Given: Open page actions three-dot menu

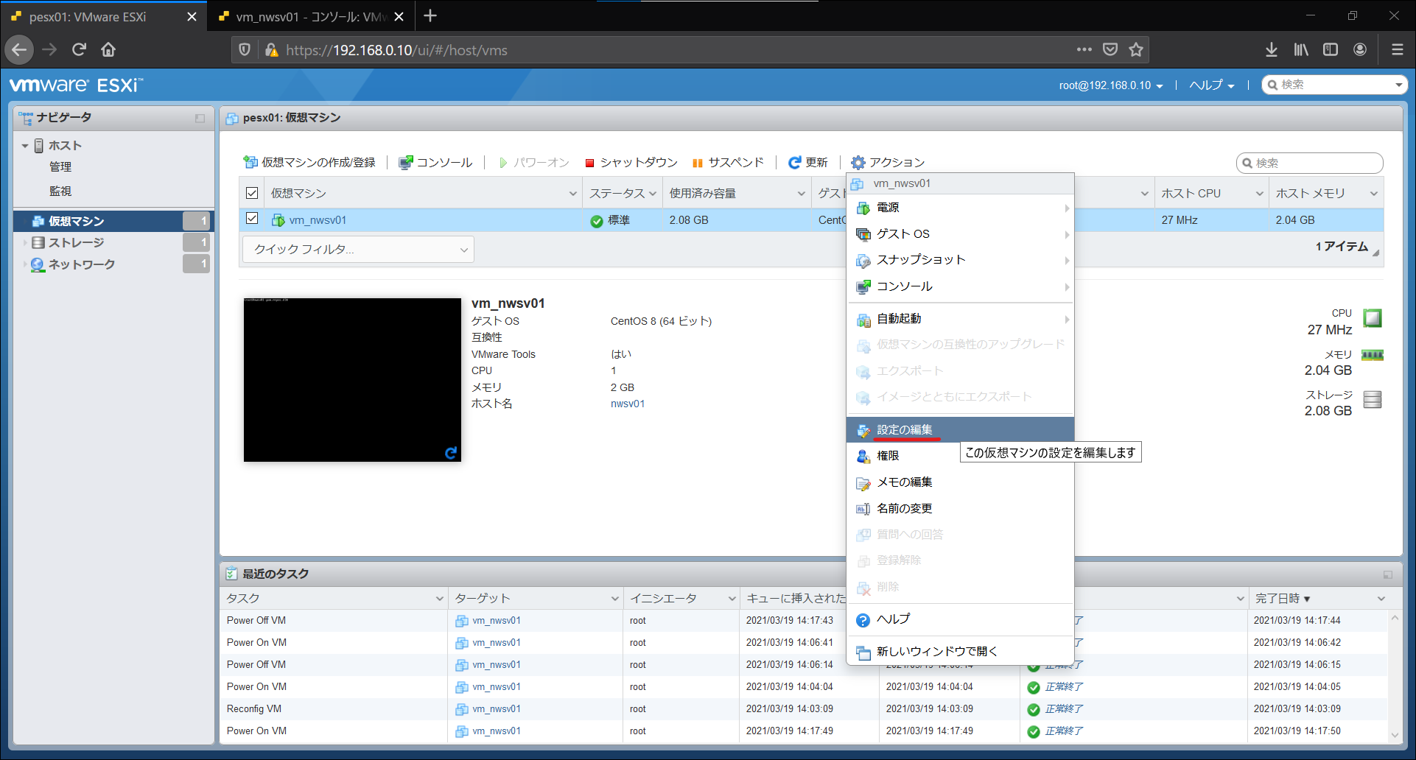Looking at the screenshot, I should click(x=1084, y=50).
